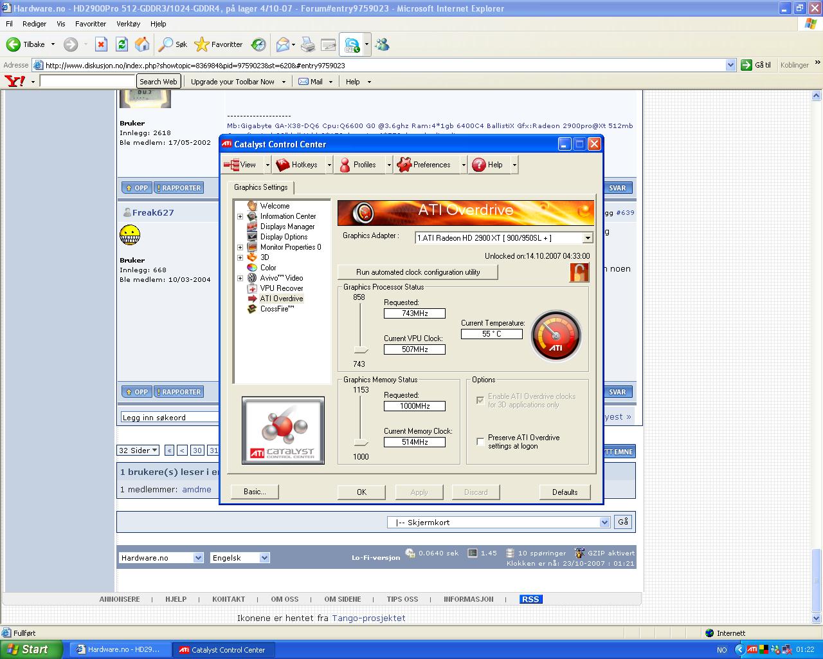Select Displays Manager in the tree

click(287, 227)
